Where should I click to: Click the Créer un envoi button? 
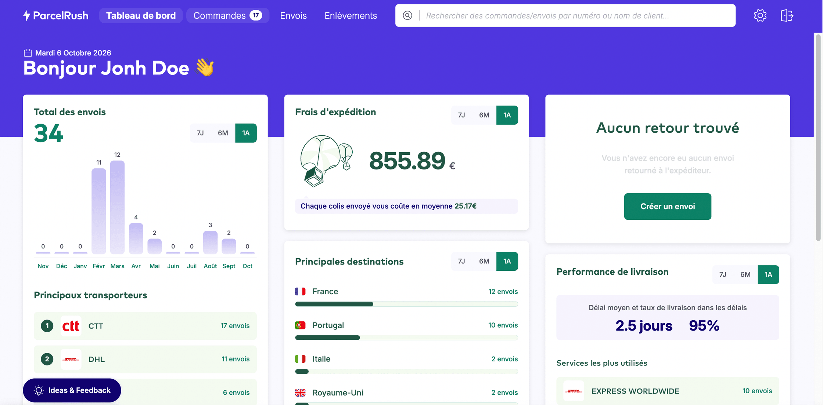point(668,207)
